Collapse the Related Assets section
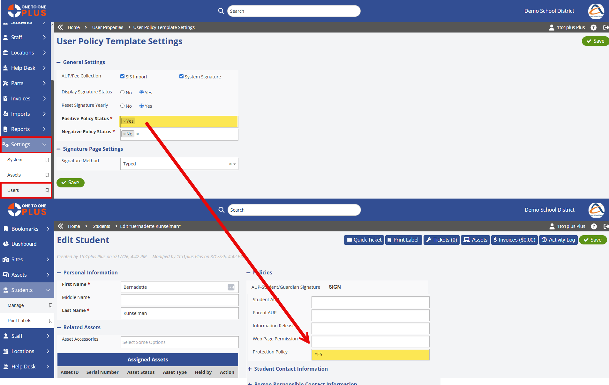This screenshot has height=385, width=609. click(x=59, y=328)
